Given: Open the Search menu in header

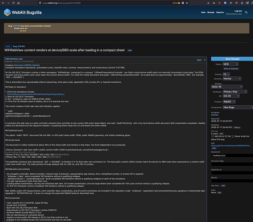Looking at the screenshot, I should (220, 12).
